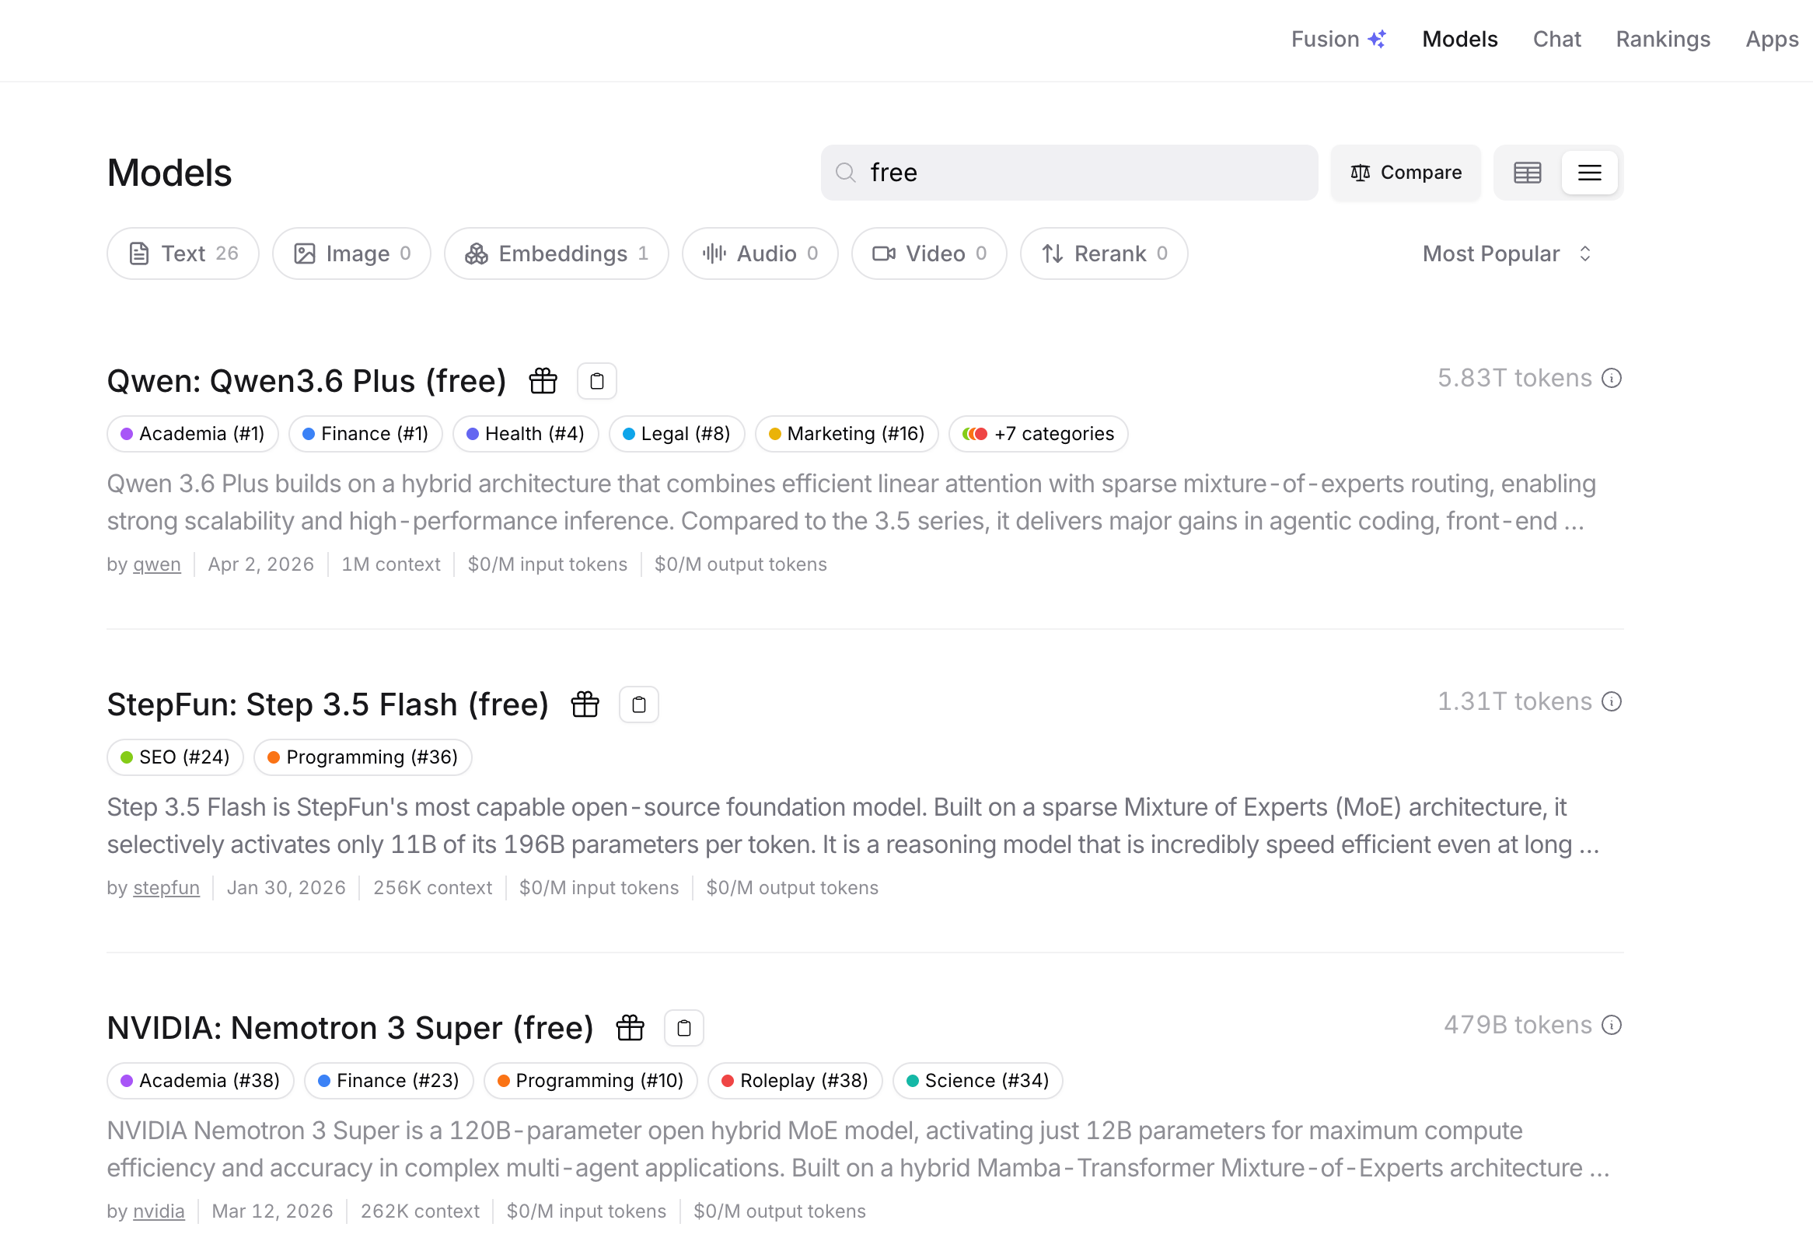Image resolution: width=1813 pixels, height=1255 pixels.
Task: Filter models by Audio modality
Action: pos(760,253)
